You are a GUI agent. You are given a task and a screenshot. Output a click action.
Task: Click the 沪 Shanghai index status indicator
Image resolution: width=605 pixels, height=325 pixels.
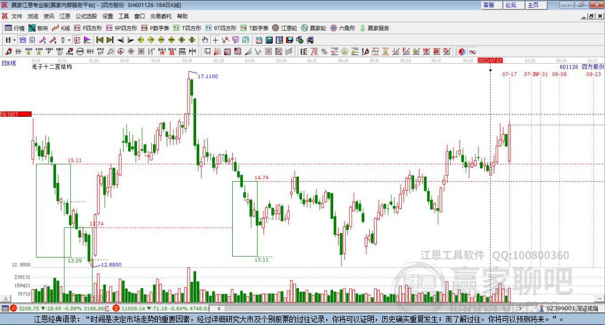[5, 308]
